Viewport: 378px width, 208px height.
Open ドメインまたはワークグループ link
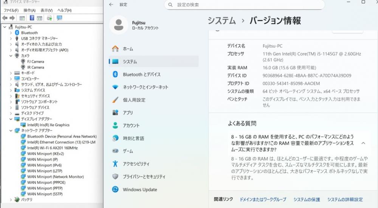[263, 199]
